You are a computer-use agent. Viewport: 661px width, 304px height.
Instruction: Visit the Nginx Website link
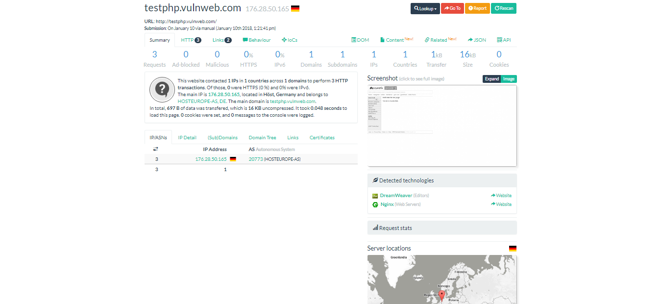click(x=501, y=204)
